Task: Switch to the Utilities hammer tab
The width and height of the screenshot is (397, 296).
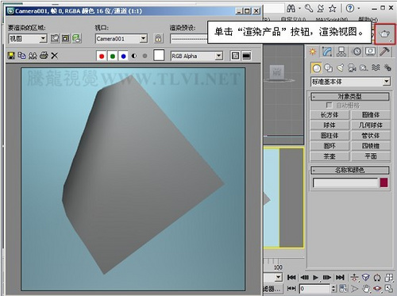Action: coord(384,52)
